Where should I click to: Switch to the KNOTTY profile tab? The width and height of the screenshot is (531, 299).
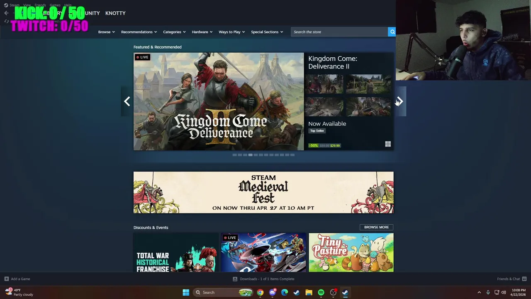click(115, 13)
